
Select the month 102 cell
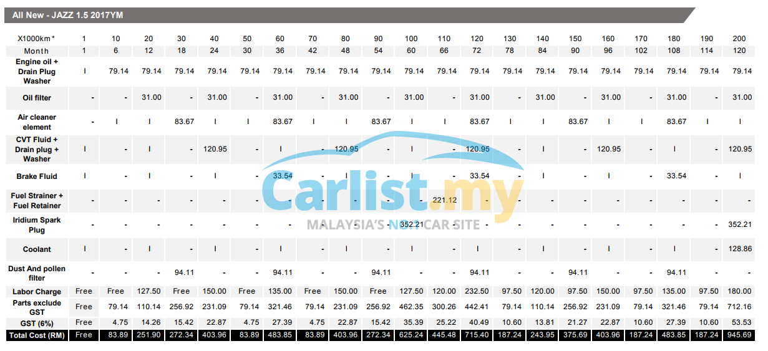[x=641, y=51]
